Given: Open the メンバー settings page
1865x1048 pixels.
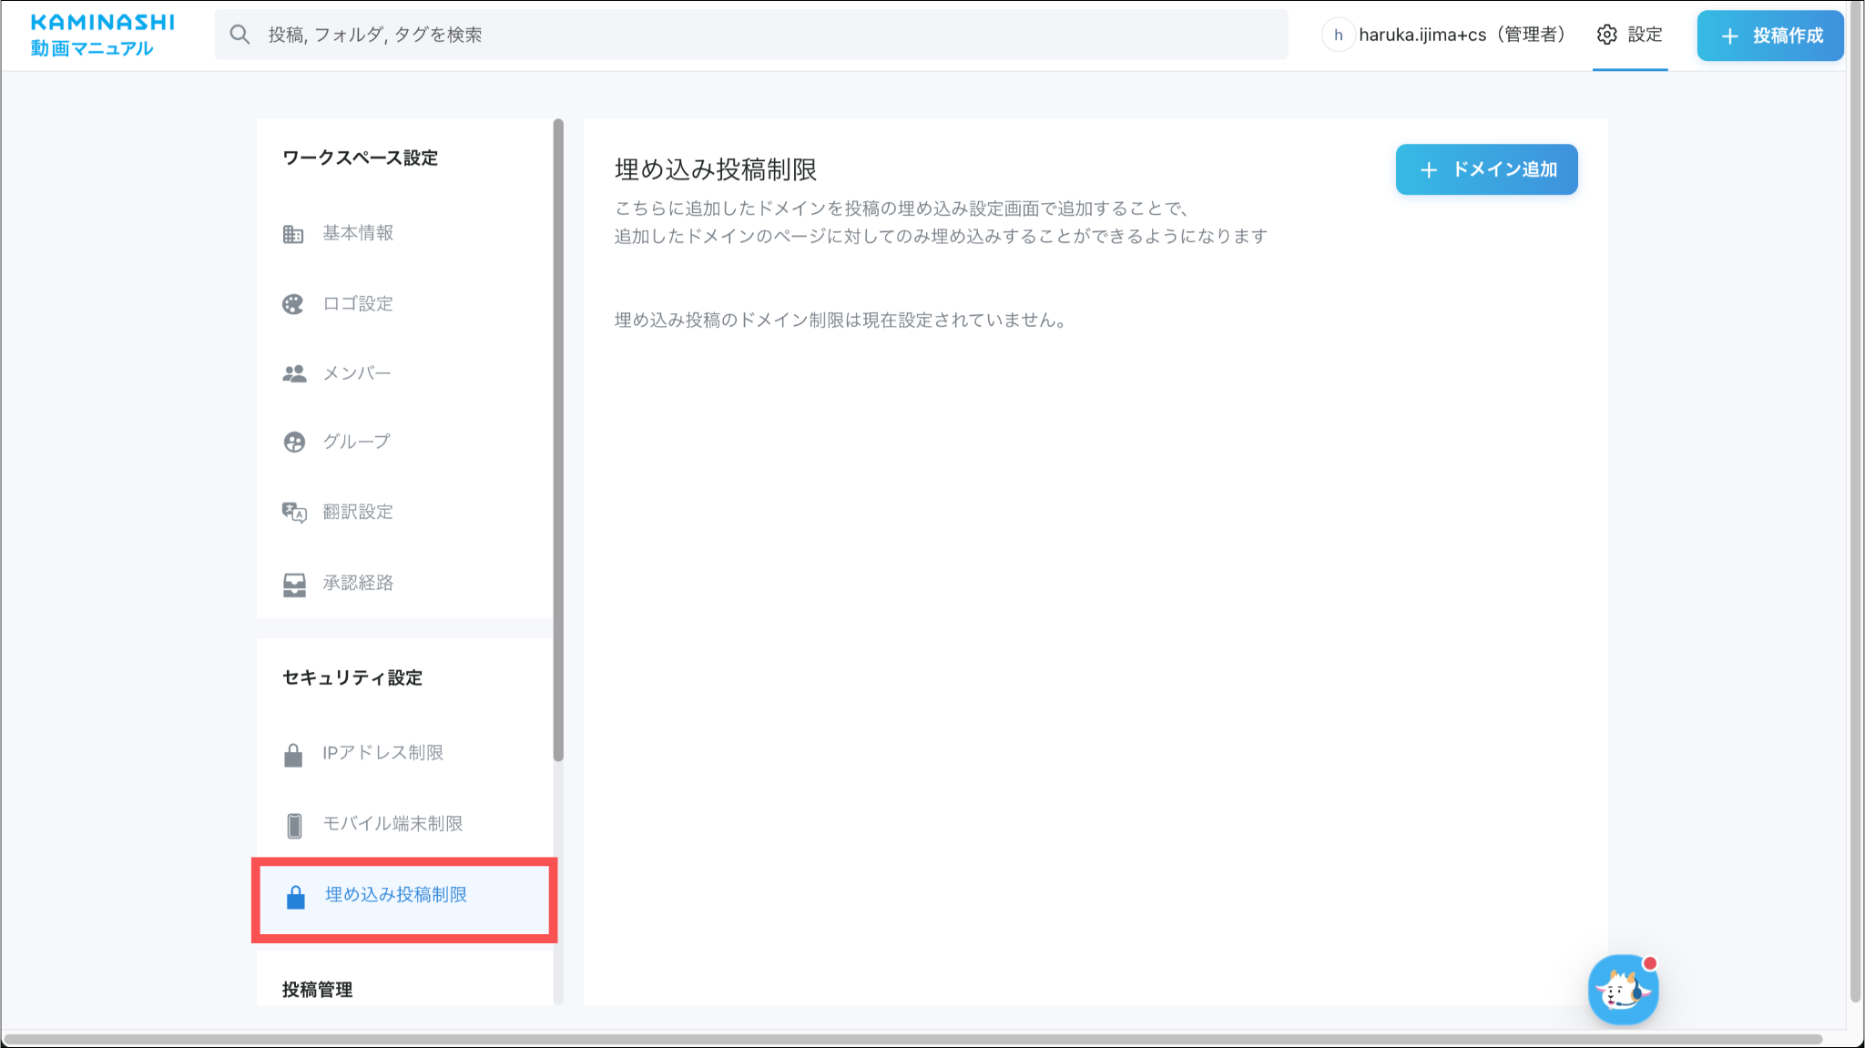Looking at the screenshot, I should point(357,373).
